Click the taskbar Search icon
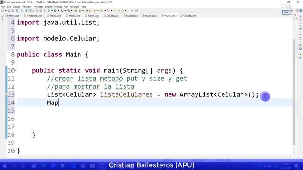Viewport: 303px width, 170px height. 14,166
